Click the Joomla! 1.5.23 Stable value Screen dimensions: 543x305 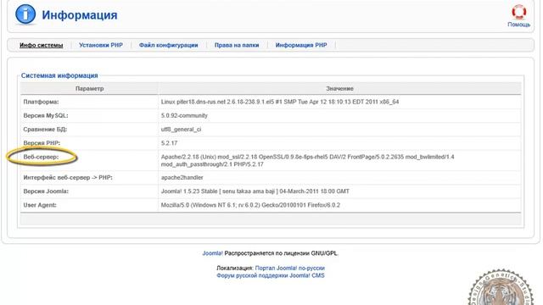[255, 191]
